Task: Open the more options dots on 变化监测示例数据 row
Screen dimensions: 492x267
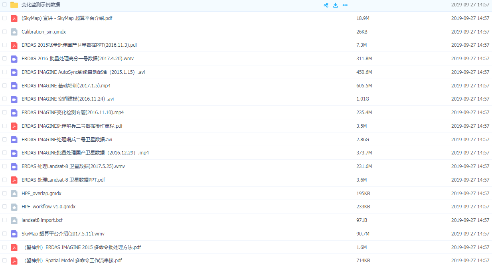Action: pyautogui.click(x=345, y=5)
